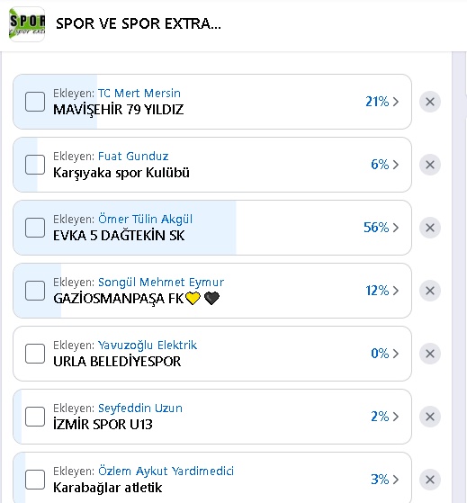
Task: Expand the 12% GAZİOSMANPAŞA voter list
Action: (x=396, y=291)
